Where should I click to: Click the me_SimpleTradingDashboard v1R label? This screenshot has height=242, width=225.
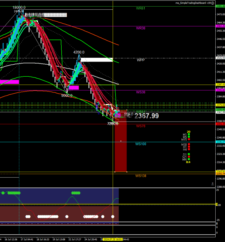[x=193, y=3]
